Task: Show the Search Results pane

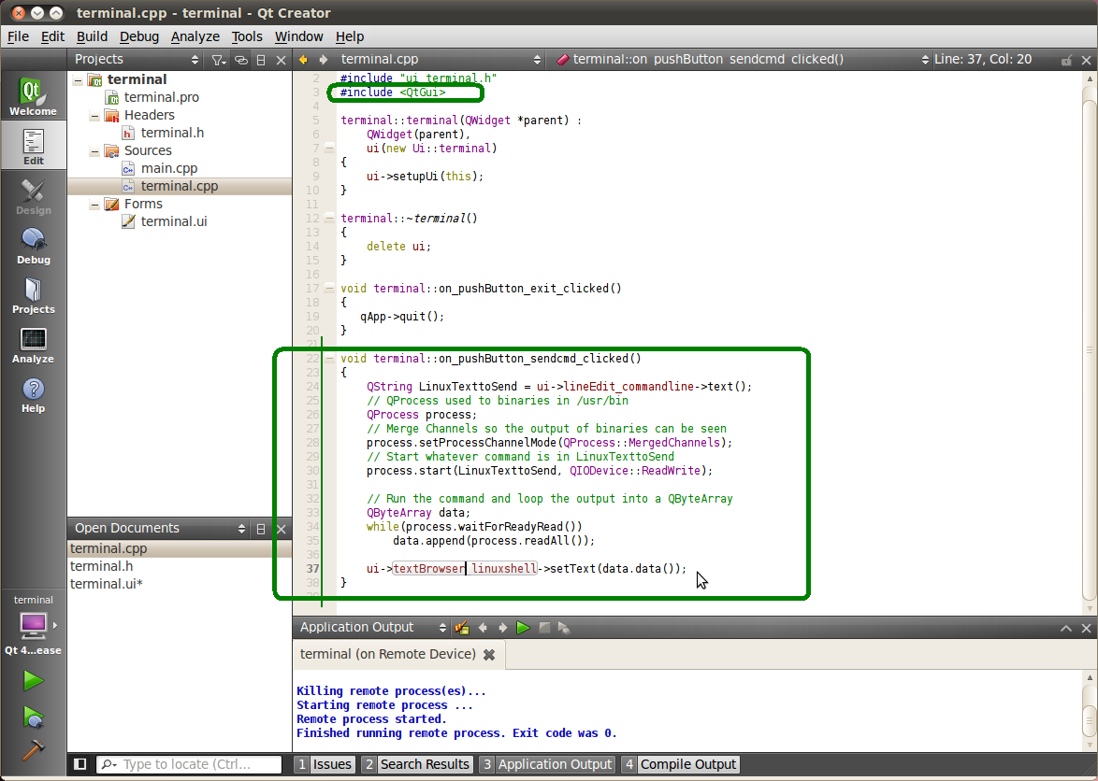Action: [417, 764]
